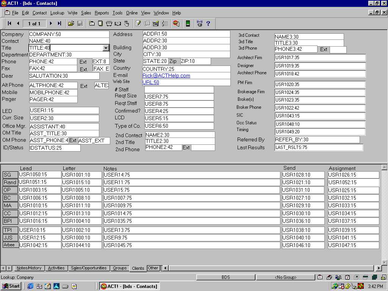Click the CITY:30 field
388x291 pixels.
(186, 55)
